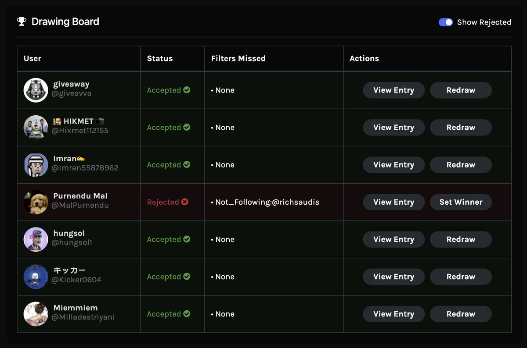Click Kicker0604's avatar image
The height and width of the screenshot is (348, 527).
pos(36,277)
